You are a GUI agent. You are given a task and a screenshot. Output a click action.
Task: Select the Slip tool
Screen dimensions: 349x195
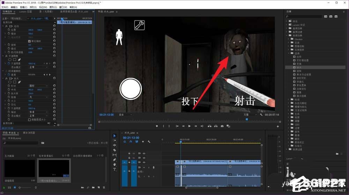(x=114, y=155)
